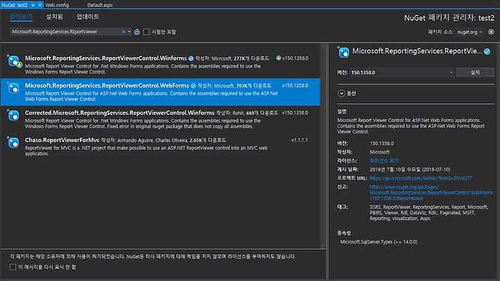Select the ReportViewerControl.WebForms package row
The width and height of the screenshot is (500, 281).
pyautogui.click(x=160, y=92)
